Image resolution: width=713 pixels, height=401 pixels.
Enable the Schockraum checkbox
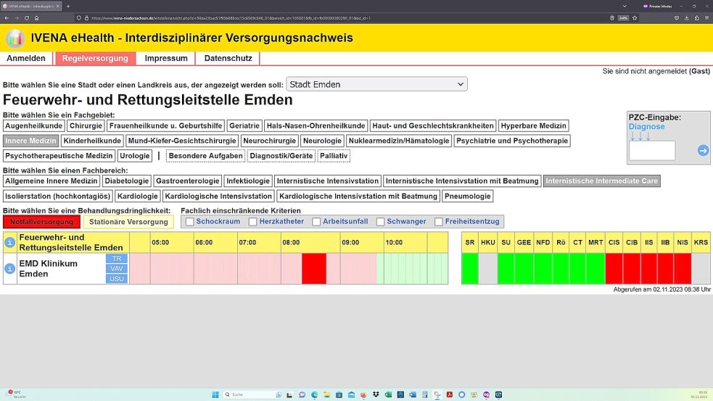click(189, 222)
